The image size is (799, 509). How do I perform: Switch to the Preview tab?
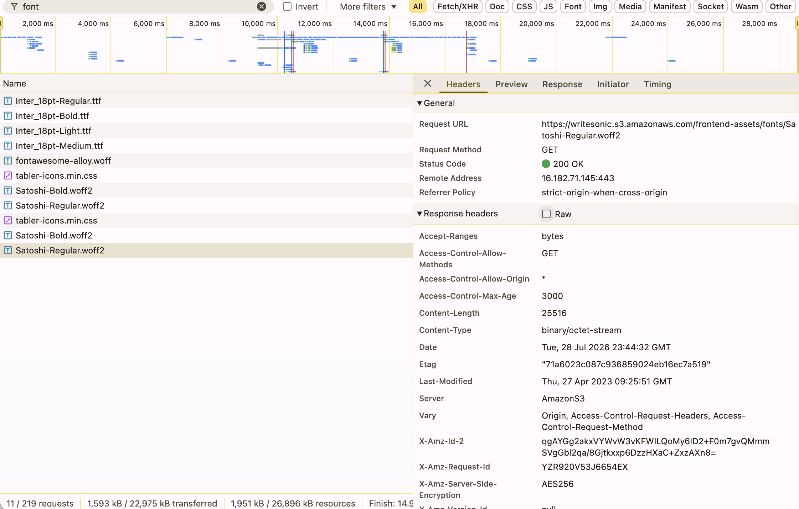pyautogui.click(x=511, y=84)
